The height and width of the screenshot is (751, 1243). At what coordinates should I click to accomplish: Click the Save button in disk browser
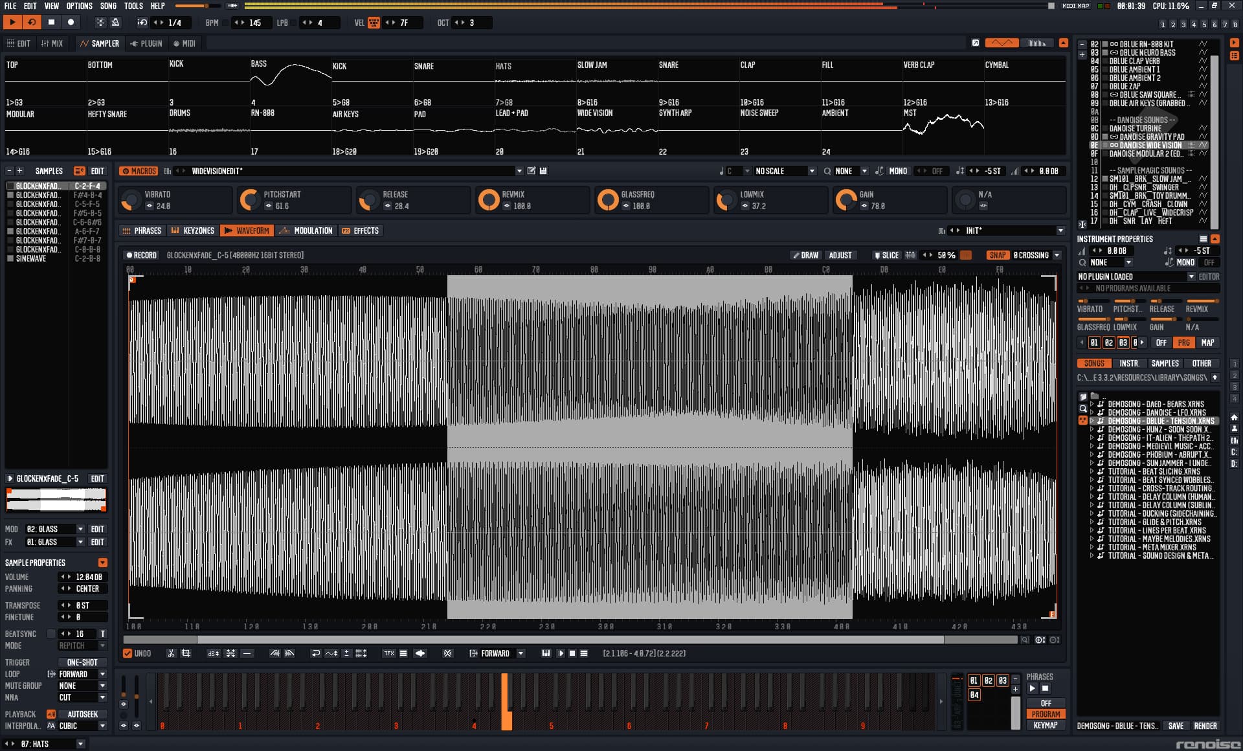coord(1176,726)
